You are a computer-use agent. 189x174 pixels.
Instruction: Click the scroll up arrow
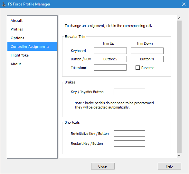pos(179,18)
